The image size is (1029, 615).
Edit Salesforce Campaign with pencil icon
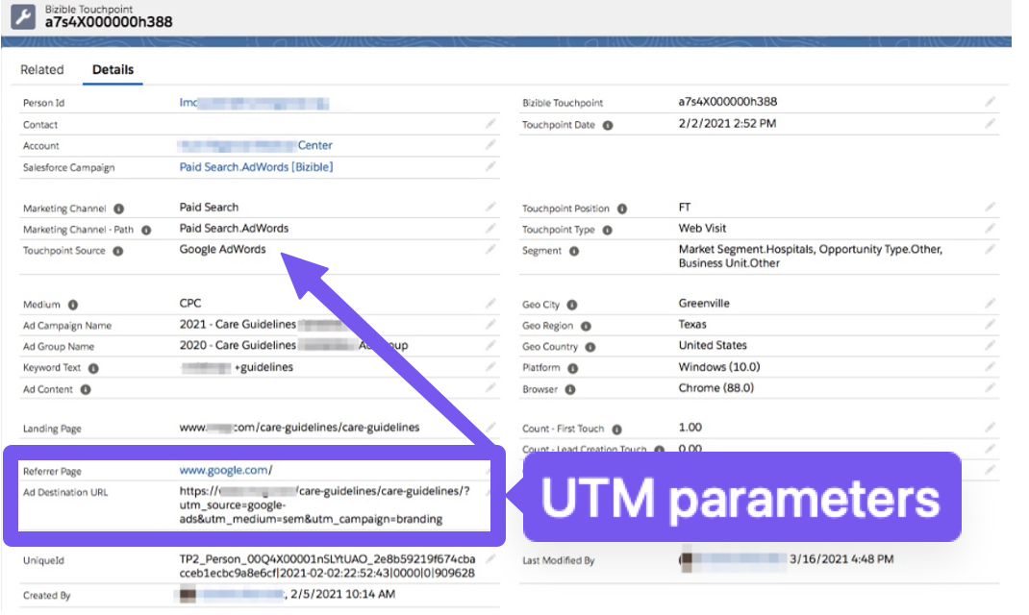490,166
